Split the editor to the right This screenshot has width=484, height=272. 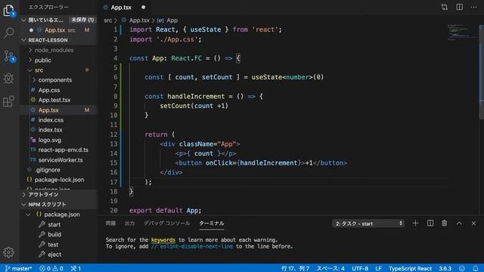pyautogui.click(x=459, y=7)
